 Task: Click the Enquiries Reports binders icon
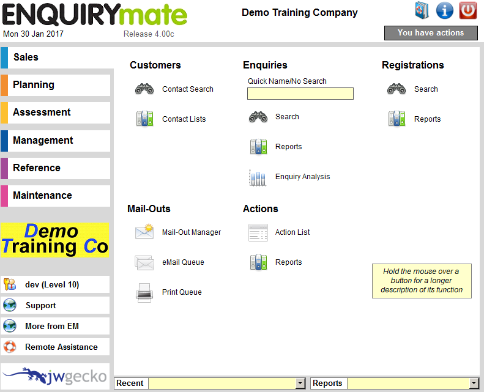(258, 147)
